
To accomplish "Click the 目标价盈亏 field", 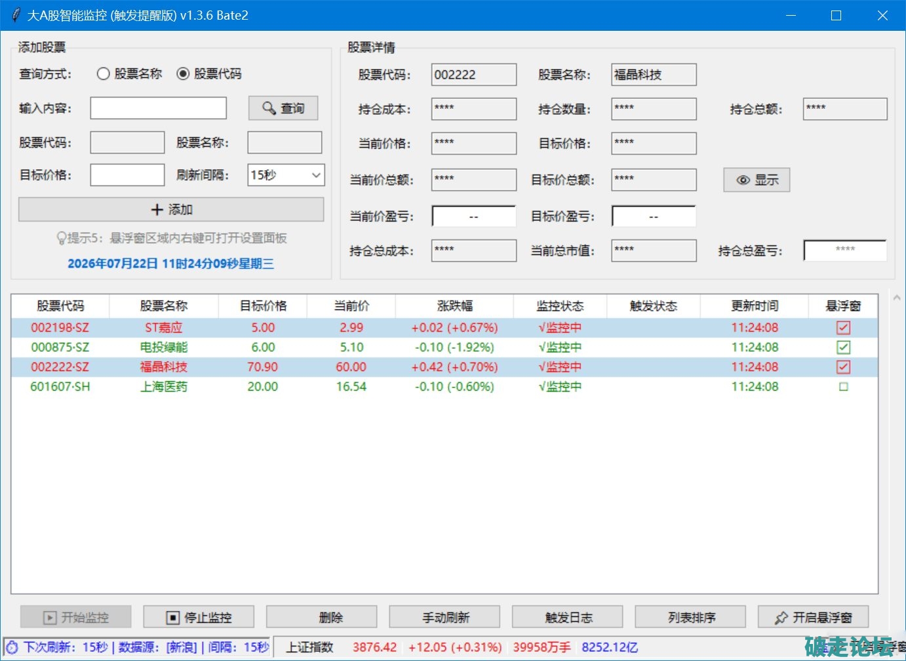I will [654, 216].
